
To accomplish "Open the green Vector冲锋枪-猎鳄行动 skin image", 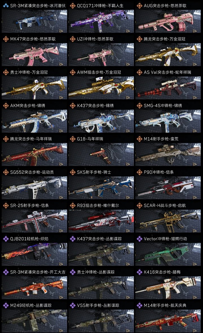I will [168, 255].
